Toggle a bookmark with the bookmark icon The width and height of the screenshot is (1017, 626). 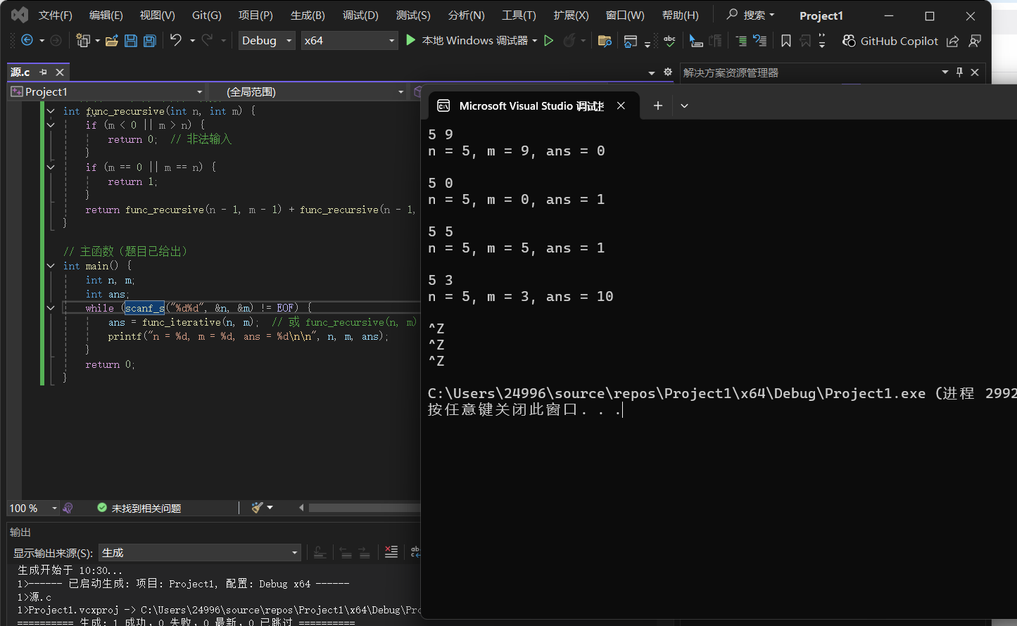(x=786, y=41)
